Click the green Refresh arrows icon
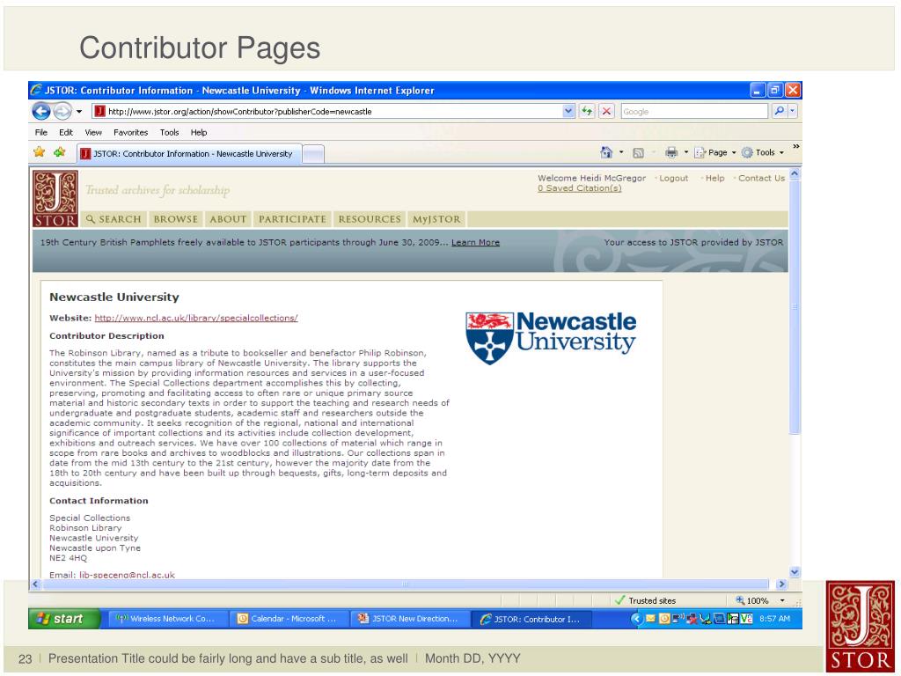Viewport: 901px width, 676px height. [587, 112]
